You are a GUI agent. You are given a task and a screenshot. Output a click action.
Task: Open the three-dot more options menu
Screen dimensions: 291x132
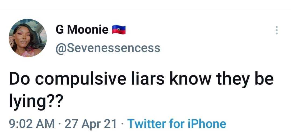[276, 30]
